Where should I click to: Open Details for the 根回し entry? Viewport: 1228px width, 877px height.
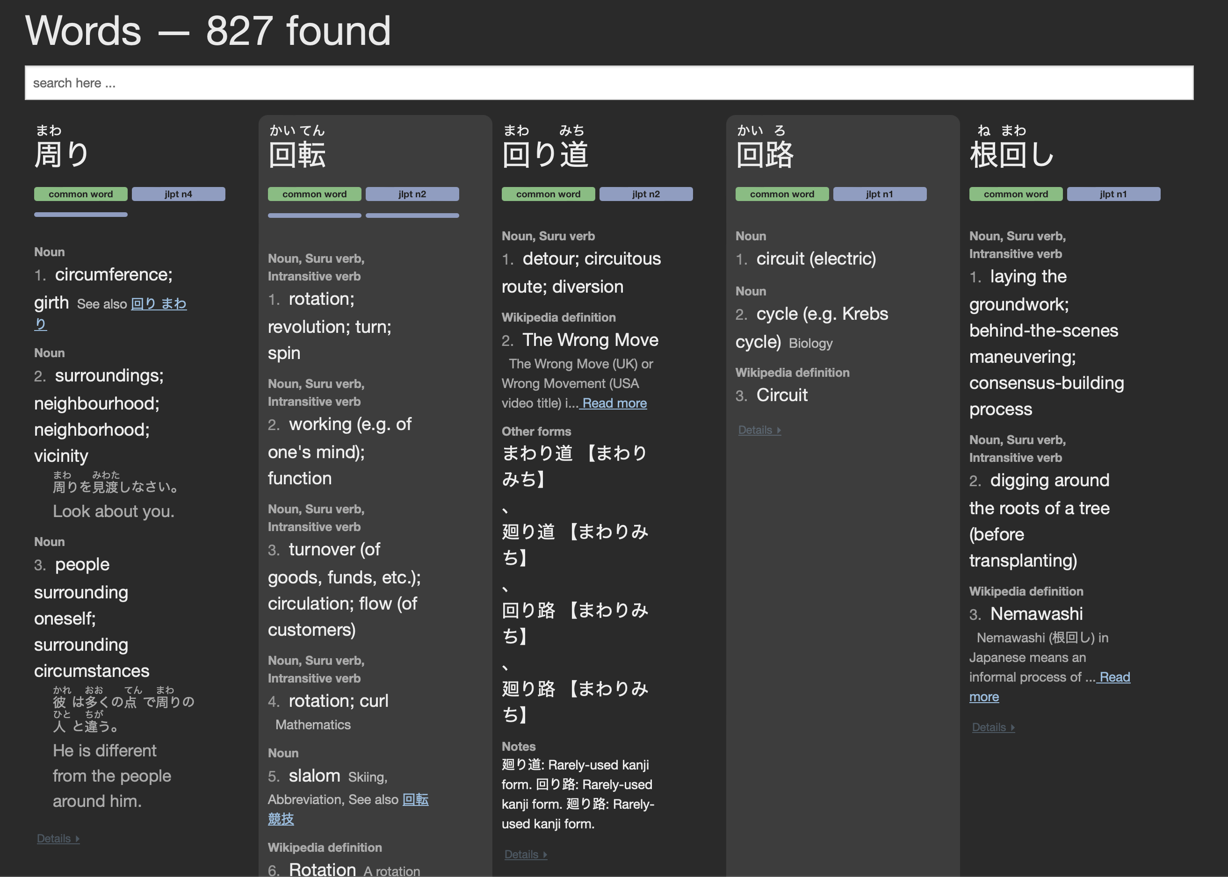pos(993,727)
